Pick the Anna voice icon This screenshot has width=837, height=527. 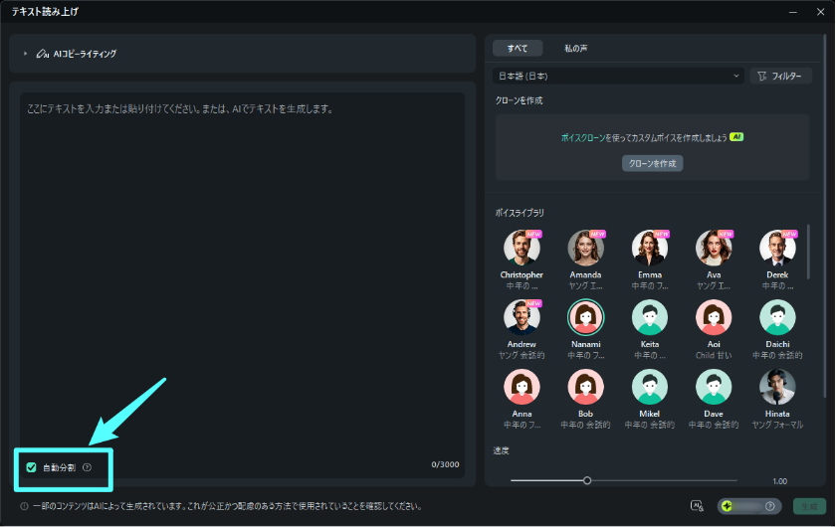tap(522, 386)
